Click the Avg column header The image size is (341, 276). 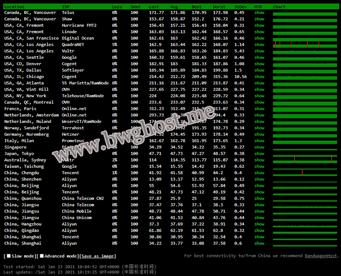tap(174, 7)
